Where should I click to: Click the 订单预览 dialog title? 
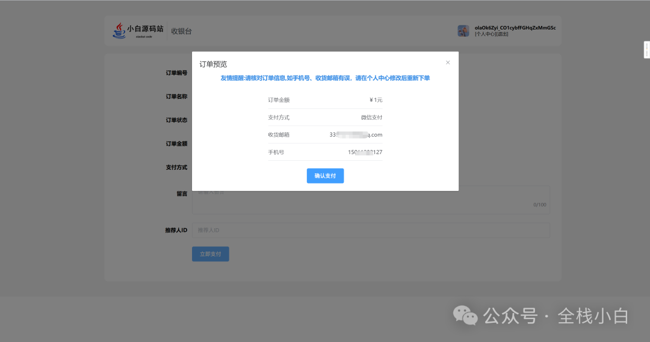213,64
